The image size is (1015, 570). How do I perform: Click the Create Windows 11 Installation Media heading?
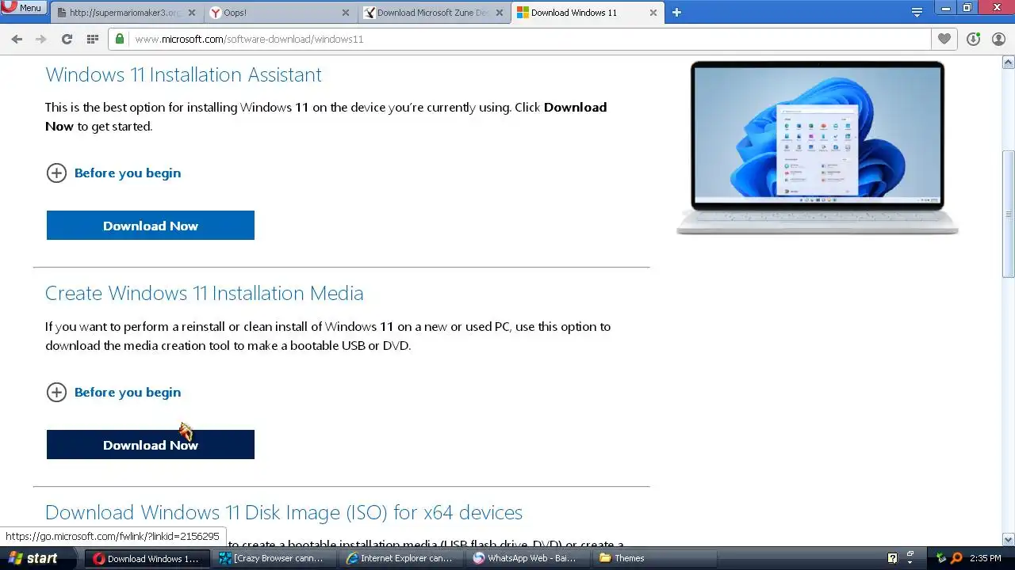pyautogui.click(x=204, y=293)
